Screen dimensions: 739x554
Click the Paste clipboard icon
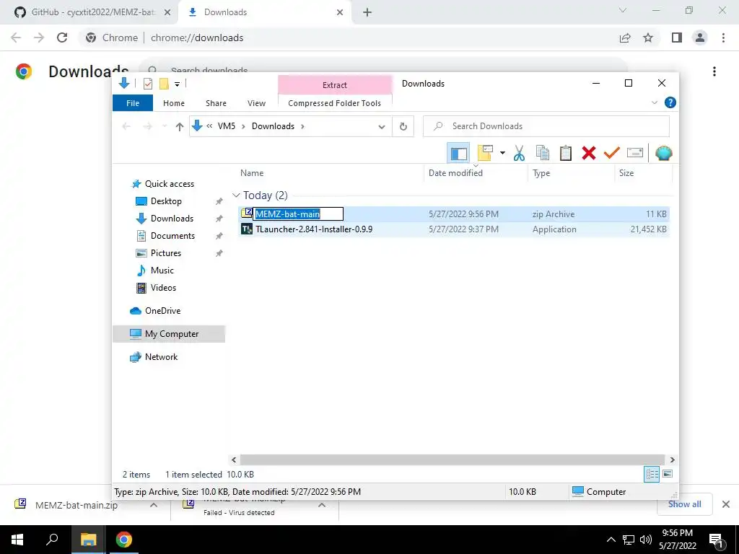pyautogui.click(x=566, y=153)
